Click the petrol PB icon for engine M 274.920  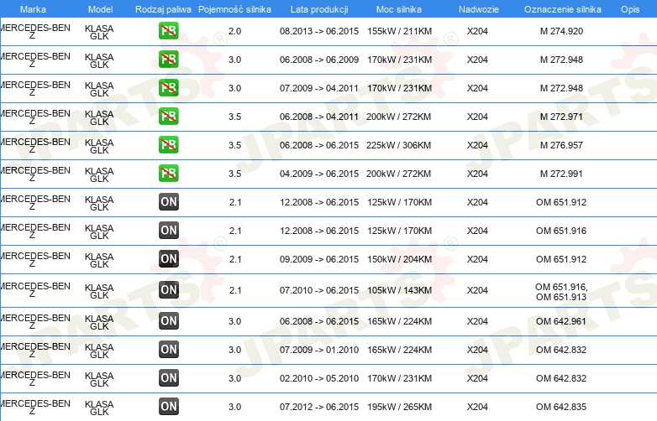168,31
